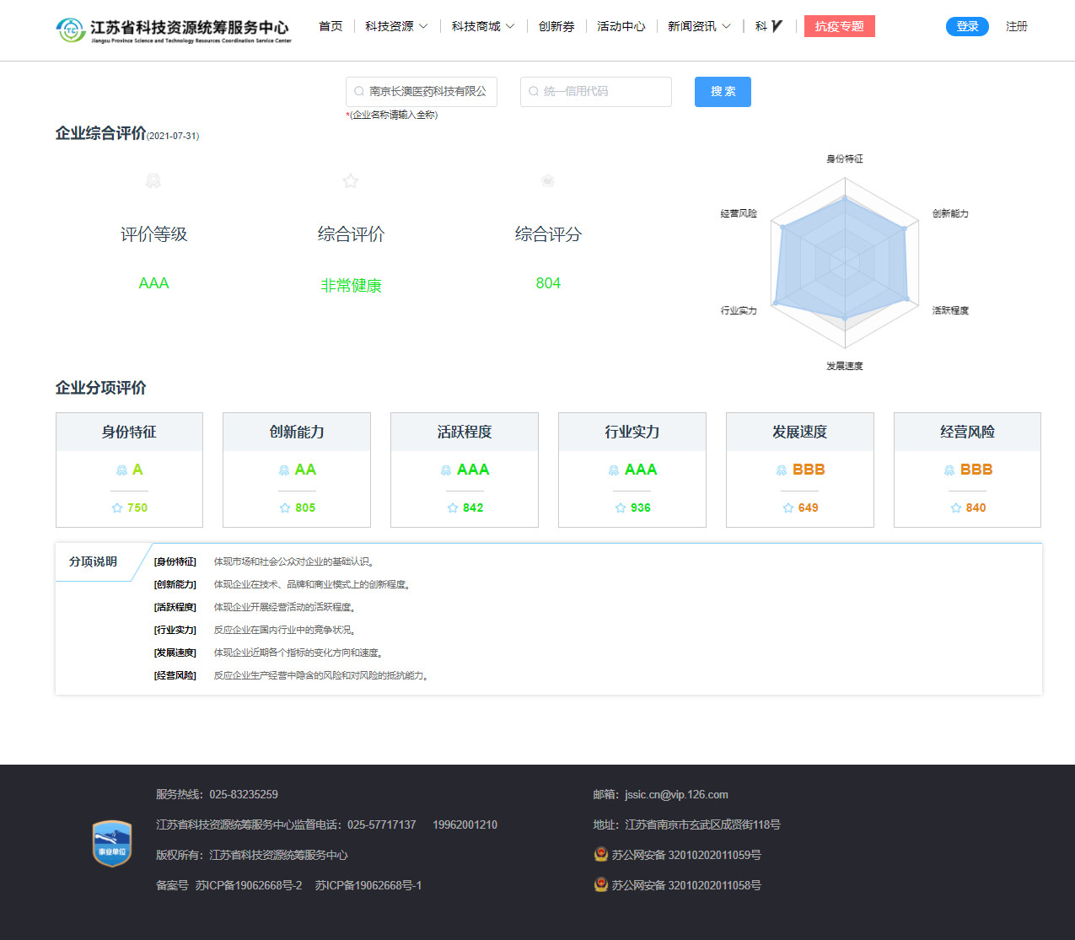Click the badge icon above 综合评分
The image size is (1075, 940).
coord(548,180)
